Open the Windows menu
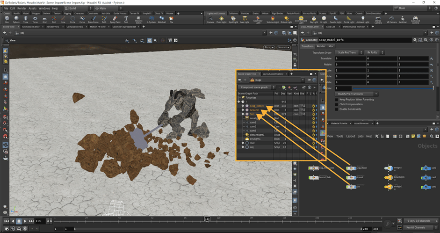The height and width of the screenshot is (233, 440). pos(44,8)
